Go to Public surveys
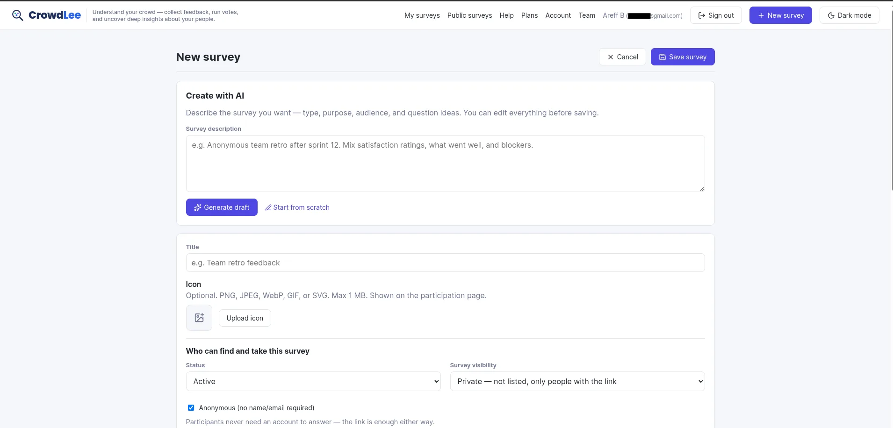The width and height of the screenshot is (893, 428). [469, 15]
